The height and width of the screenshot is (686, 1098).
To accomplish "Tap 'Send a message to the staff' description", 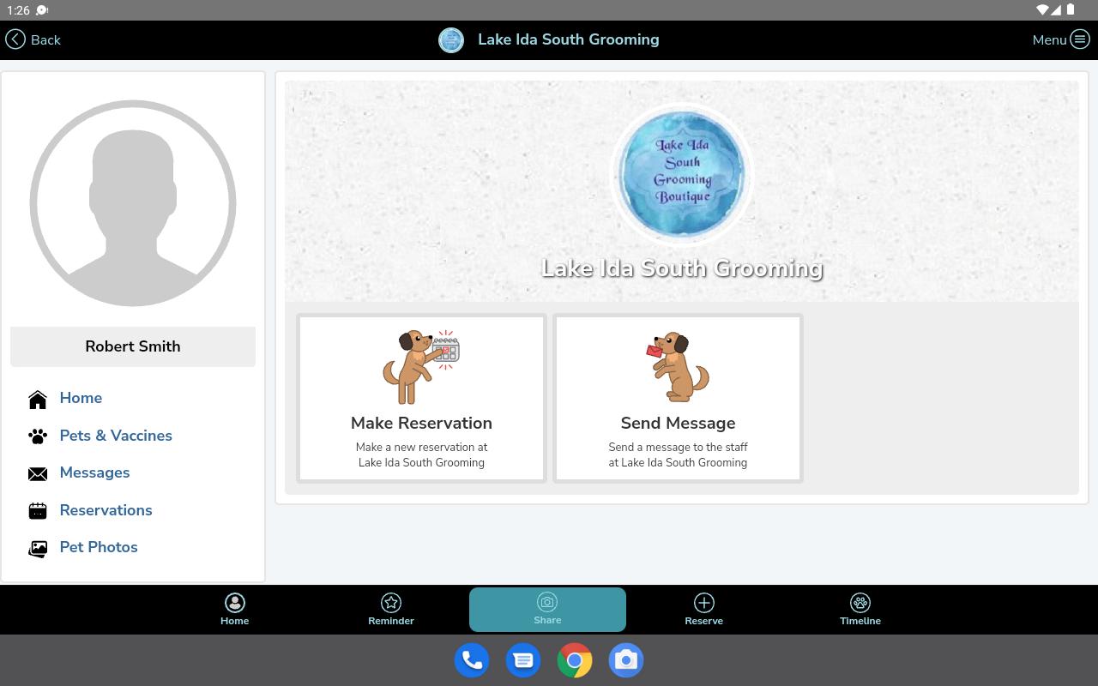I will click(678, 447).
